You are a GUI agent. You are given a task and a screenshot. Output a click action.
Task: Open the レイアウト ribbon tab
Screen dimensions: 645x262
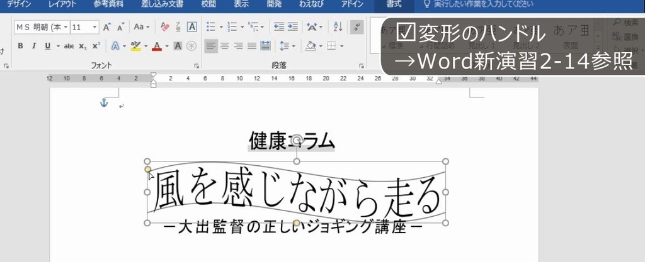[x=62, y=4]
